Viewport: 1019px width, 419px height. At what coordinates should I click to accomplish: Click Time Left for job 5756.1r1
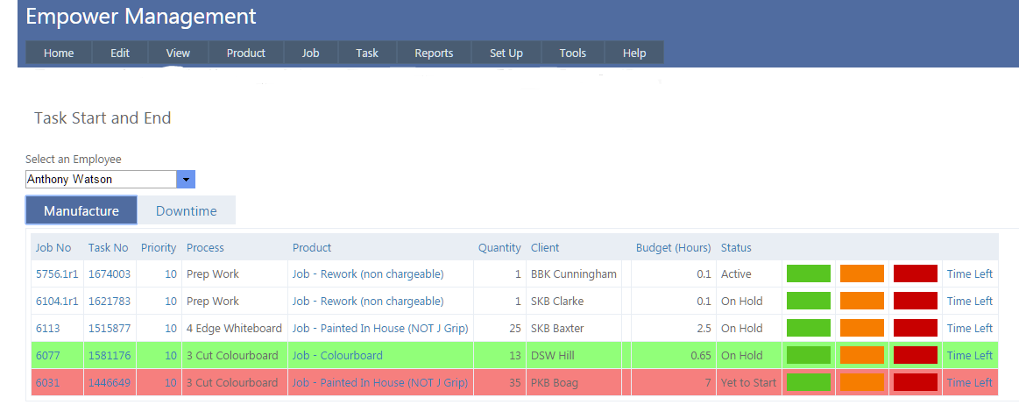point(969,273)
